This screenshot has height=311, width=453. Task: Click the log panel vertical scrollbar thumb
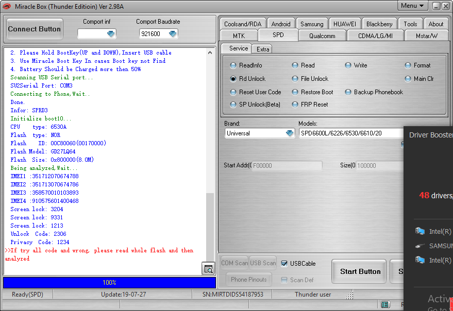pos(210,228)
